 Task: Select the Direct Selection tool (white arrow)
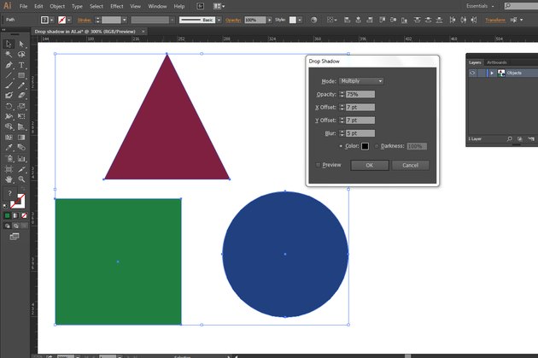coord(21,44)
